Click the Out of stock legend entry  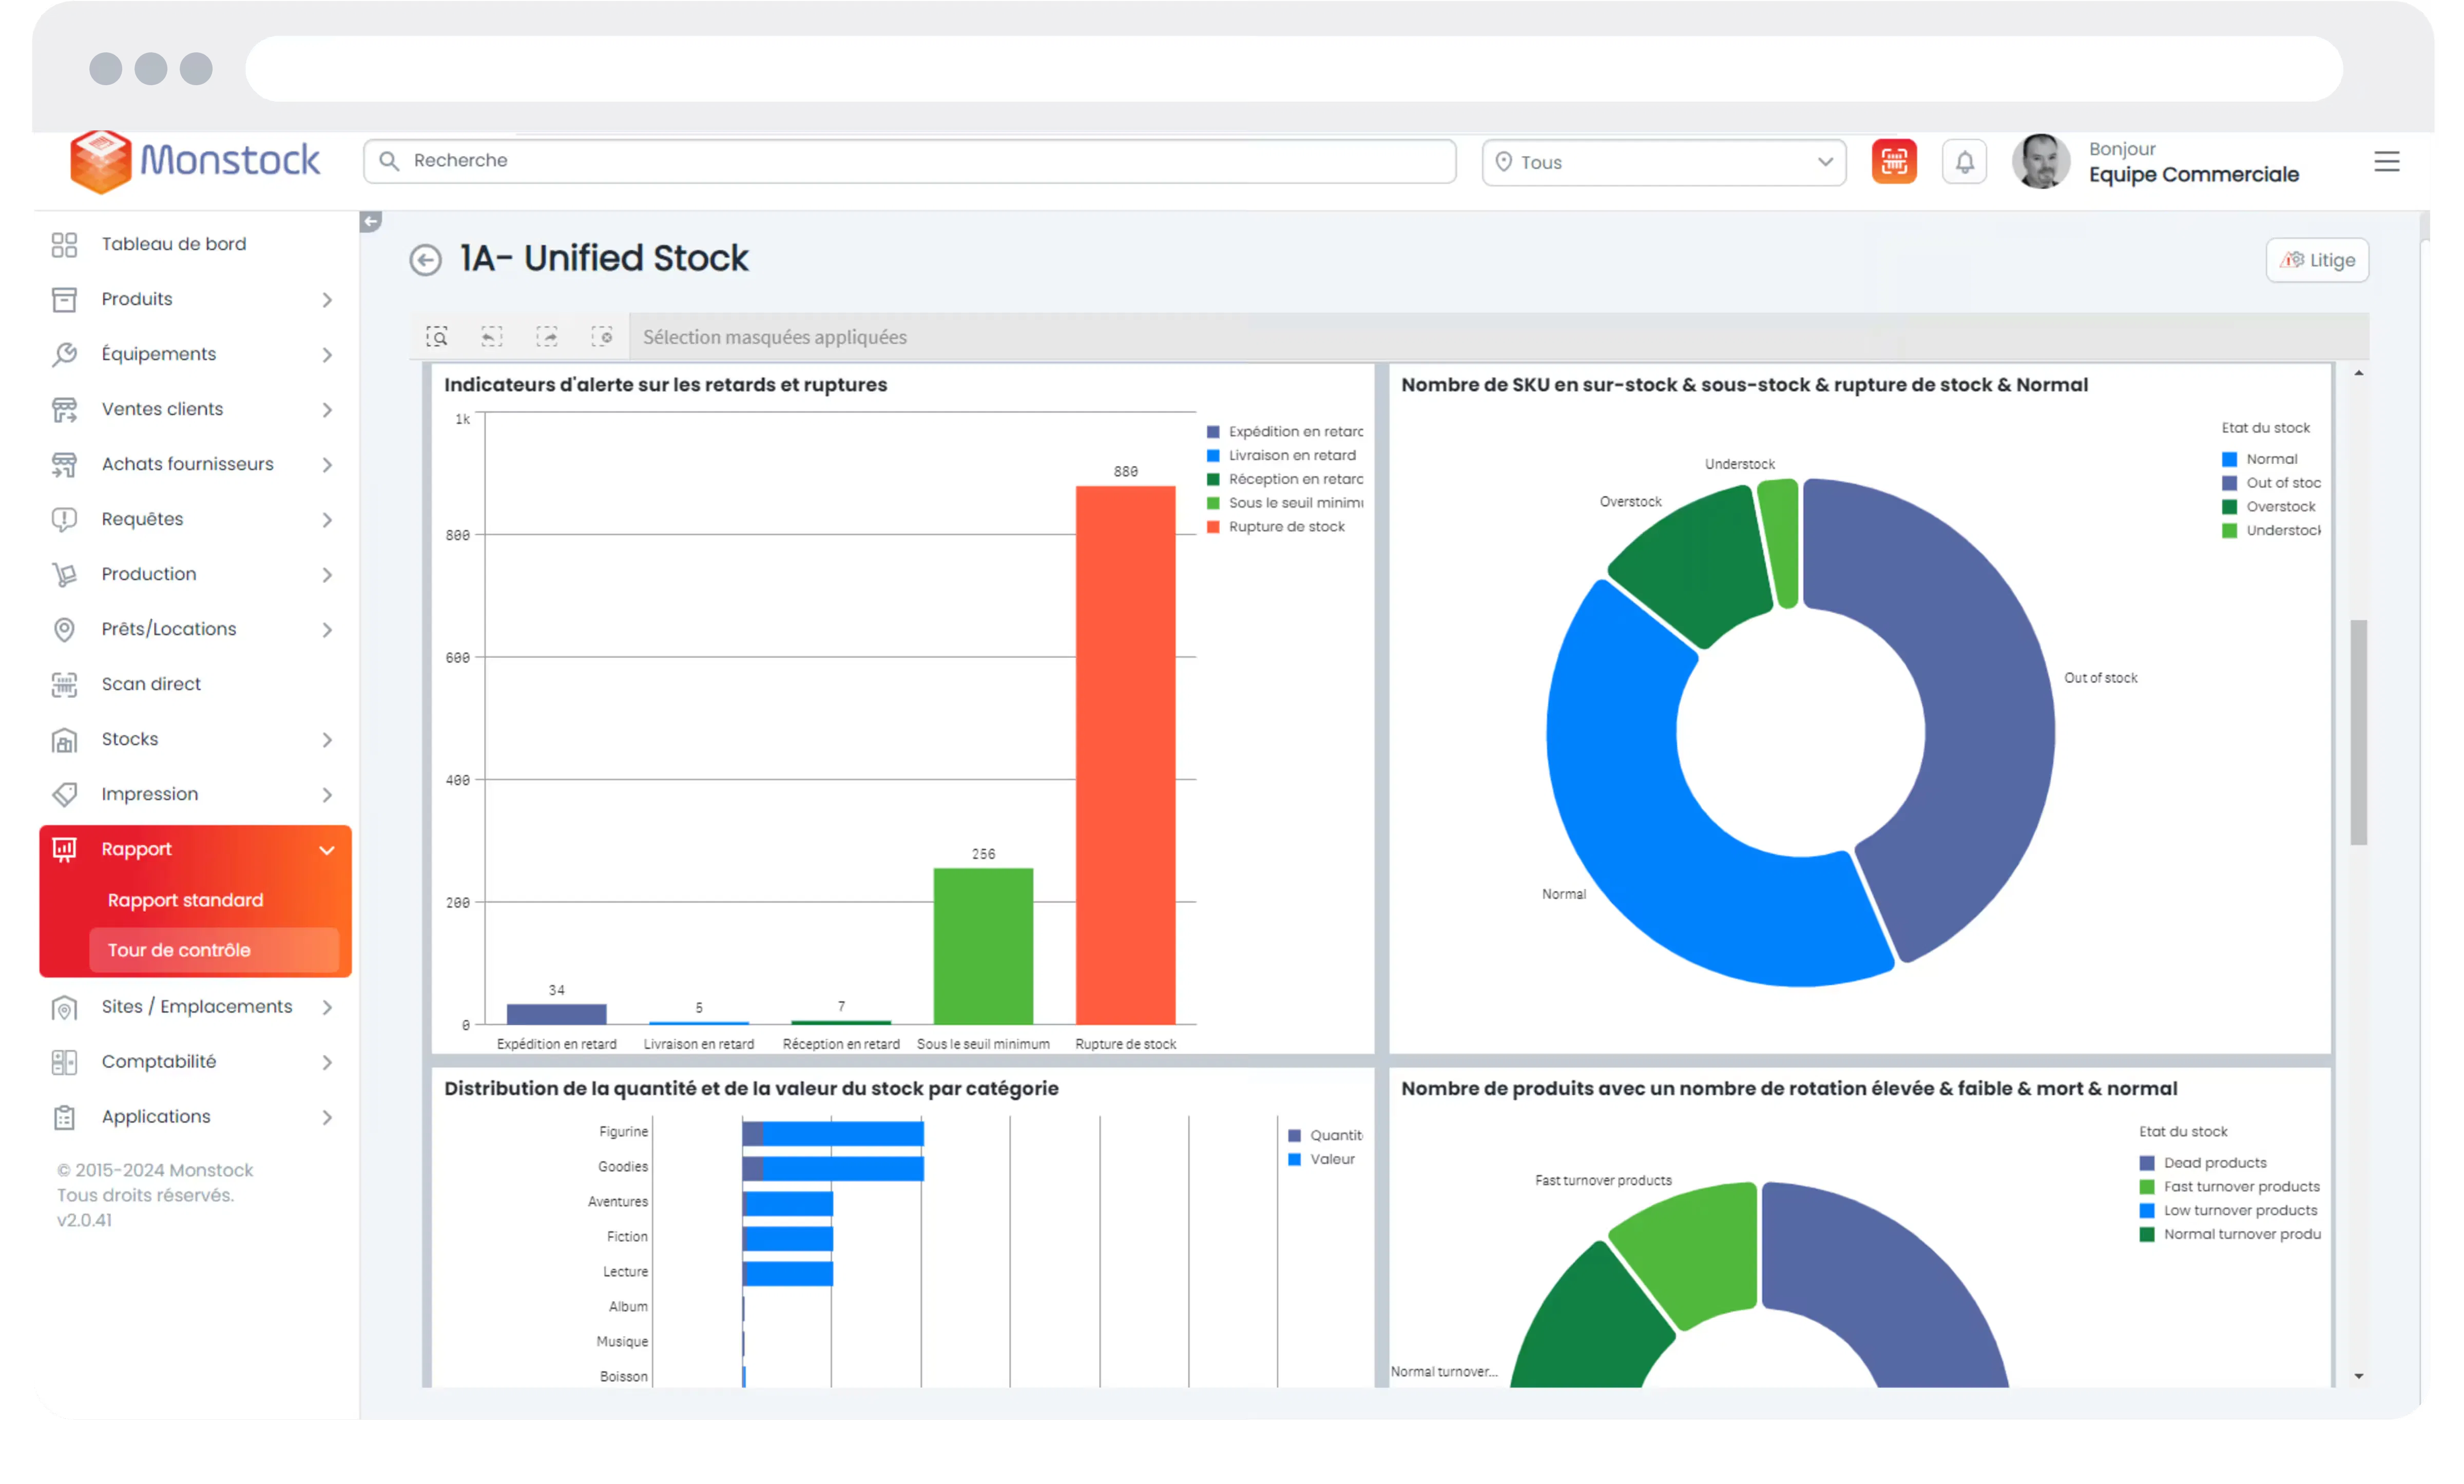(2272, 484)
